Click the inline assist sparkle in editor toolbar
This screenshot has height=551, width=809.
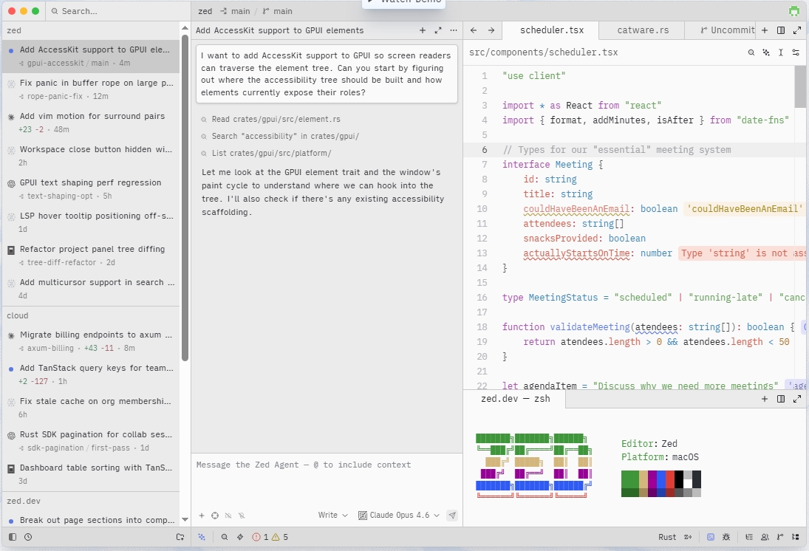click(x=766, y=52)
